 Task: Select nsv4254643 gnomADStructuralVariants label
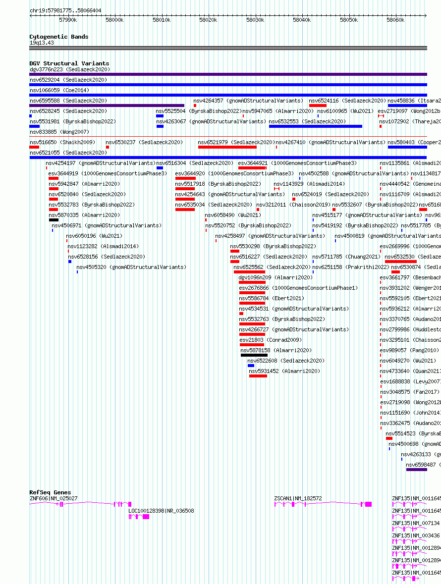[x=230, y=194]
